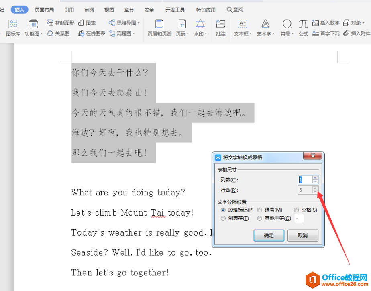Click the text 'Then let's go together!'
Screen dimensions: 371x291
(x=120, y=273)
